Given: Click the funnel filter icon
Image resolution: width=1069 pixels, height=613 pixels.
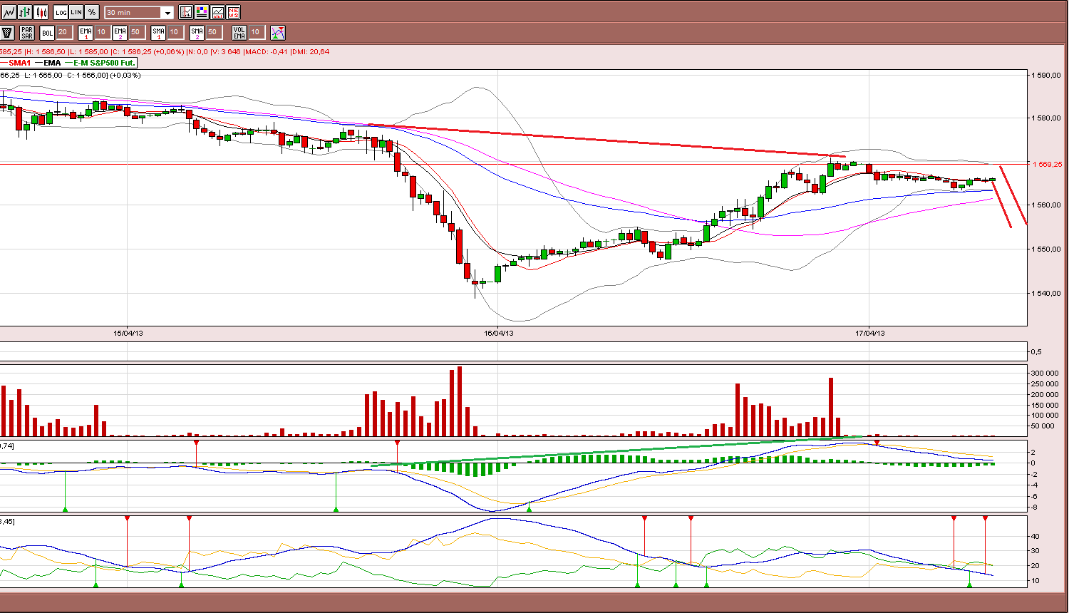Looking at the screenshot, I should tap(7, 32).
